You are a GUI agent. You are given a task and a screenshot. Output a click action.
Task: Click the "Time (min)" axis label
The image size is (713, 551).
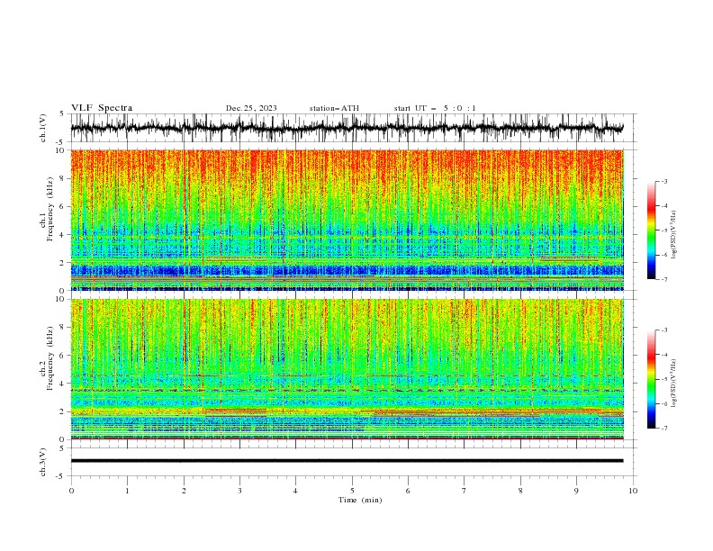[360, 500]
